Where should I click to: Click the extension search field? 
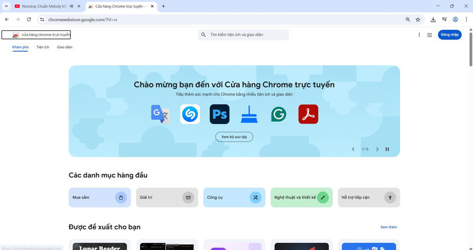(x=243, y=35)
